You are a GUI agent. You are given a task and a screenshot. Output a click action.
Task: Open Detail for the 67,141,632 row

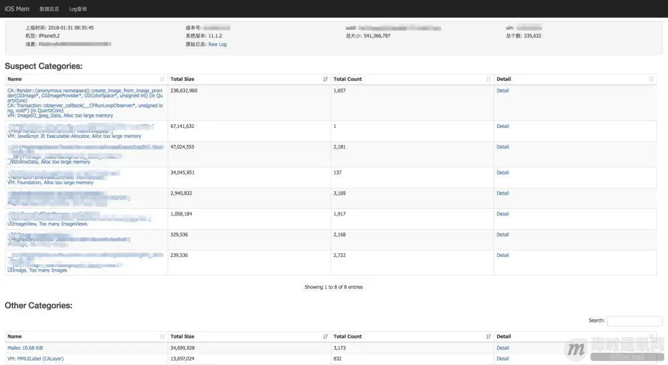click(x=503, y=127)
